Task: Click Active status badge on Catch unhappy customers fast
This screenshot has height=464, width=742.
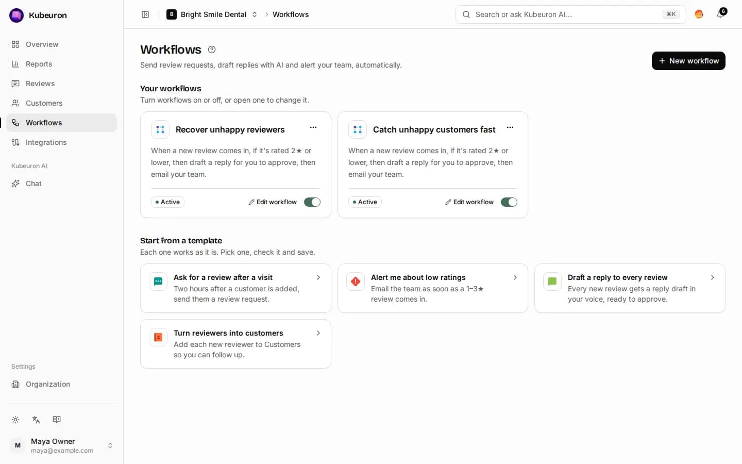Action: (x=365, y=202)
